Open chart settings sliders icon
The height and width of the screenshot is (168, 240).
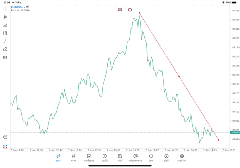pyautogui.click(x=5, y=33)
